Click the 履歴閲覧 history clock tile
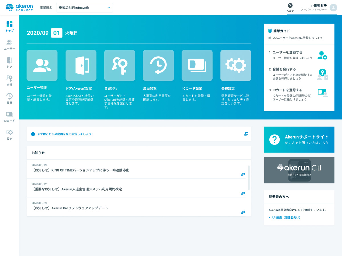342x256 pixels. coord(158,65)
